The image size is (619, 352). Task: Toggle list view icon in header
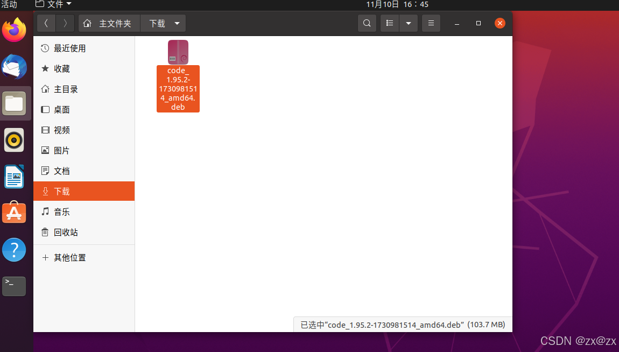[x=390, y=23]
